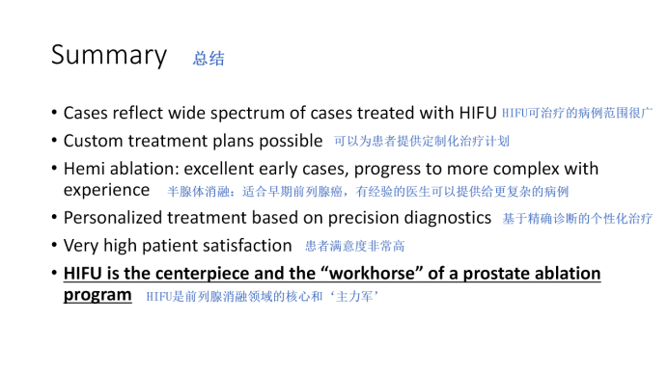Viewport: 668px width, 375px height.
Task: Select the blue Chinese title 总结
Action: click(x=209, y=59)
